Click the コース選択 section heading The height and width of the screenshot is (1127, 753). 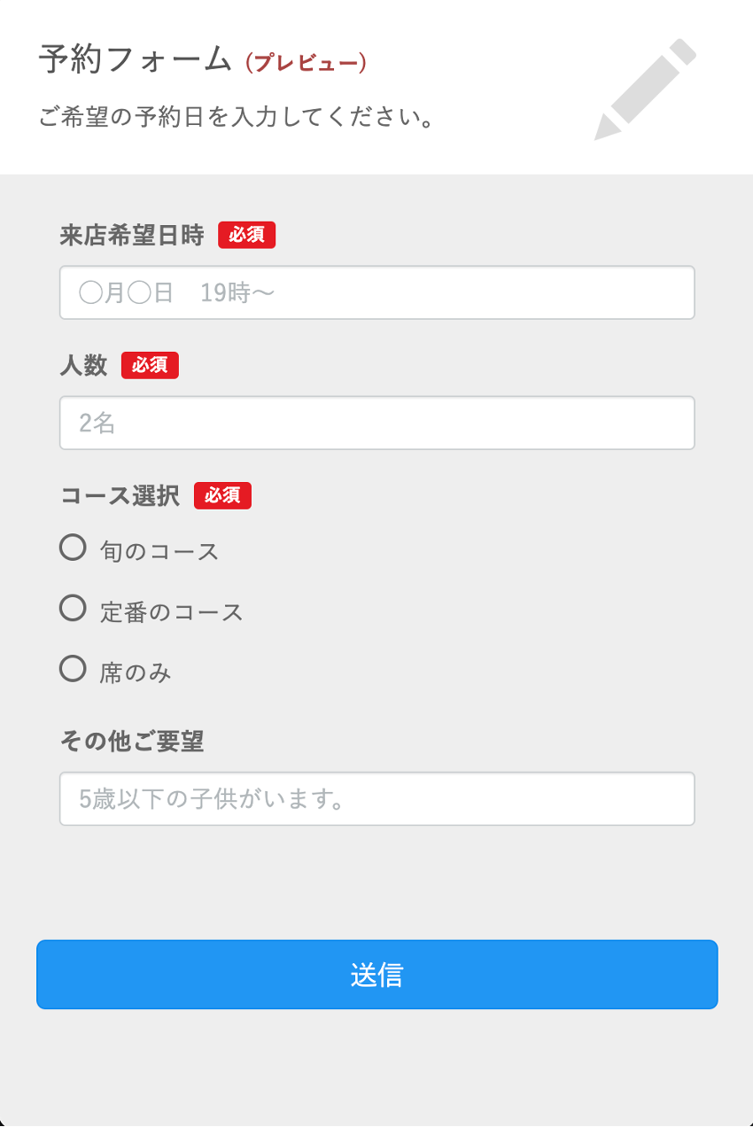click(120, 495)
